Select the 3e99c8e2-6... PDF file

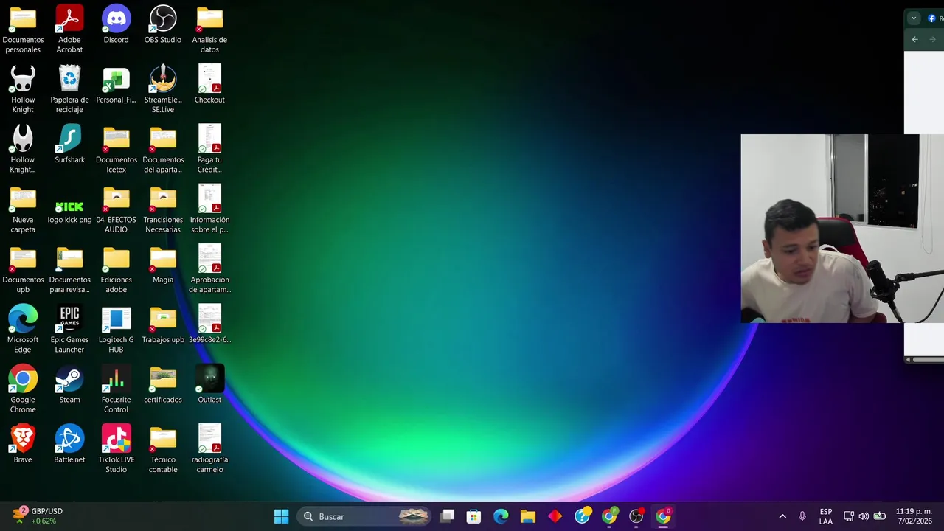[209, 324]
